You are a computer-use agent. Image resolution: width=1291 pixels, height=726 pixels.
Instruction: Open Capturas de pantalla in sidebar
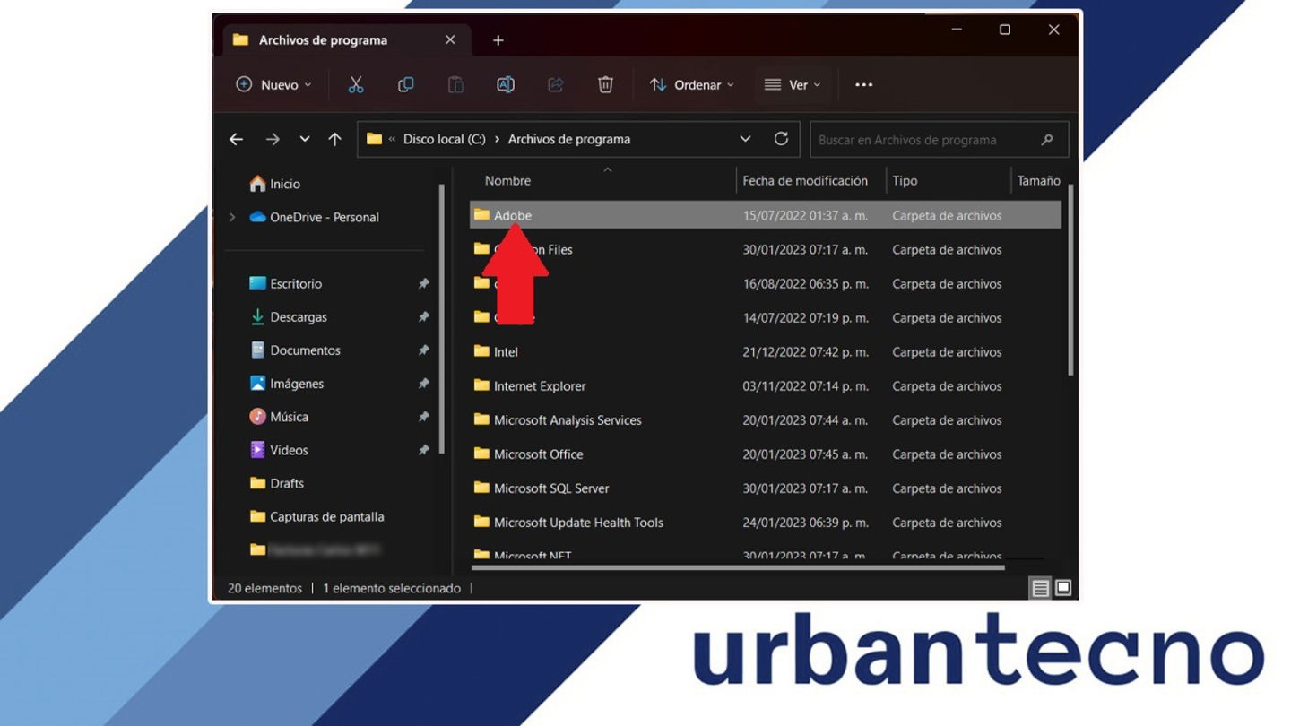(x=316, y=516)
